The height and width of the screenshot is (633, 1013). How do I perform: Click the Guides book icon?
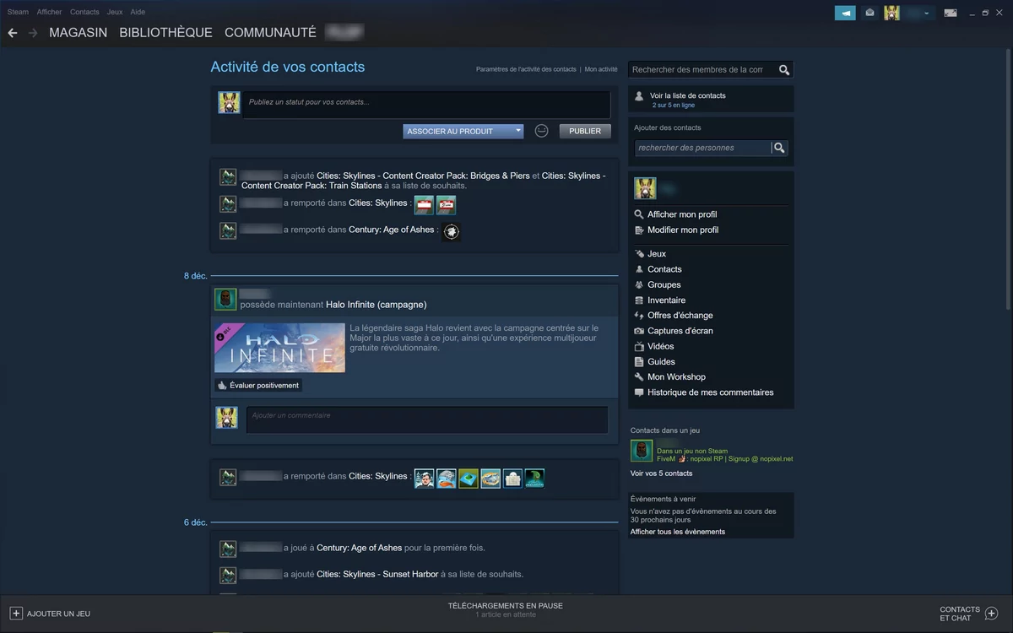point(639,361)
